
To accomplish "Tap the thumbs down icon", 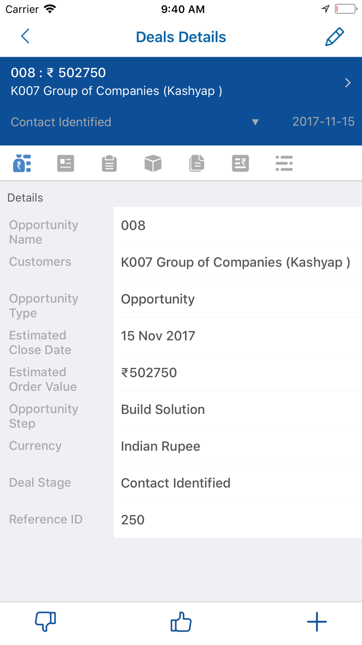I will (45, 621).
